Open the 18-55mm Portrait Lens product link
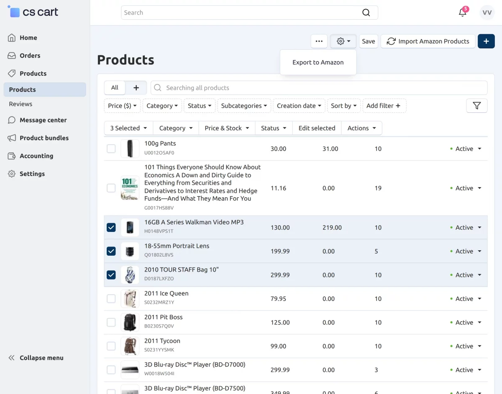Screen dimensions: 502x394 [x=177, y=246]
